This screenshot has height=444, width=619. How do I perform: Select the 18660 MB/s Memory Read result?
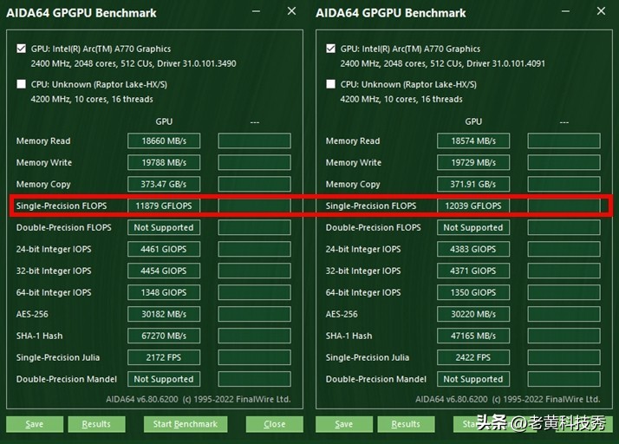coord(164,141)
